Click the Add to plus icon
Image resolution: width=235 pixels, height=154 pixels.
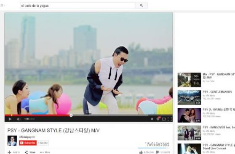9,152
